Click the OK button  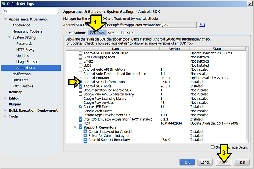click(x=187, y=162)
